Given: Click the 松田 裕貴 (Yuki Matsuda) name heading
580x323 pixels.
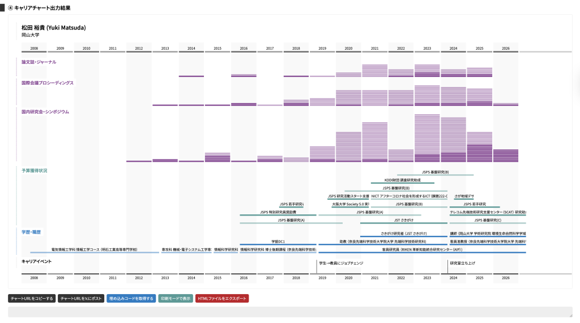Looking at the screenshot, I should point(53,27).
